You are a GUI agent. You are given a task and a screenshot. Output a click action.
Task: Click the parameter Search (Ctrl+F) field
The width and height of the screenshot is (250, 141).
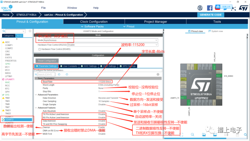[46, 74]
